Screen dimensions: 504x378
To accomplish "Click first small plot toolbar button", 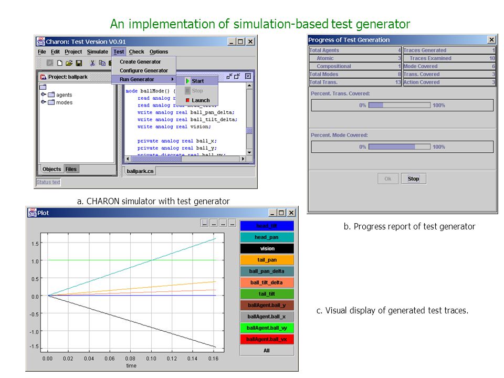I will (204, 223).
